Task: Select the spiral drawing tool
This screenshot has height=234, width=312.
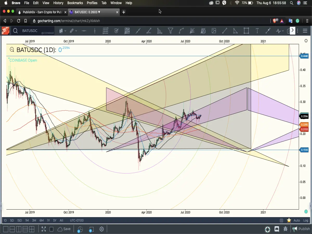Action: (116, 31)
